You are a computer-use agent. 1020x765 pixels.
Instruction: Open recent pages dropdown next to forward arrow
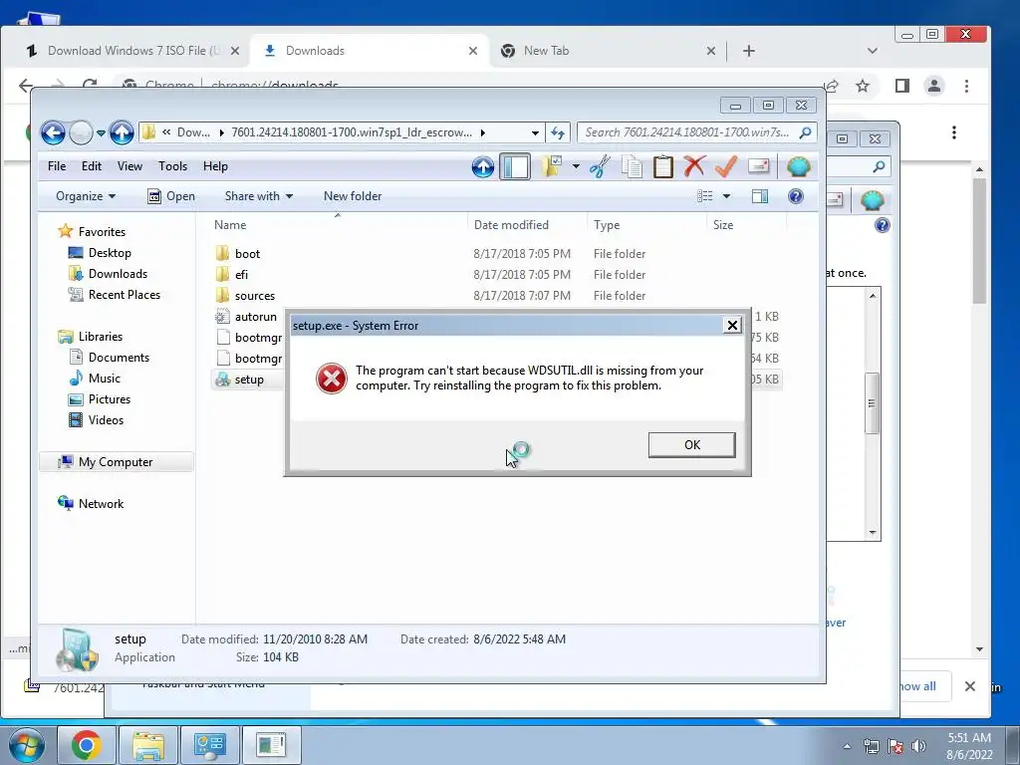pos(101,133)
